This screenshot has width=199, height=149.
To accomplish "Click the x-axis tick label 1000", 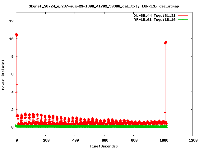I will coord(164,140).
